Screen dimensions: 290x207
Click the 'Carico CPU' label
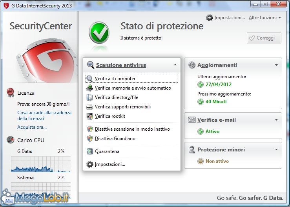[31, 140]
